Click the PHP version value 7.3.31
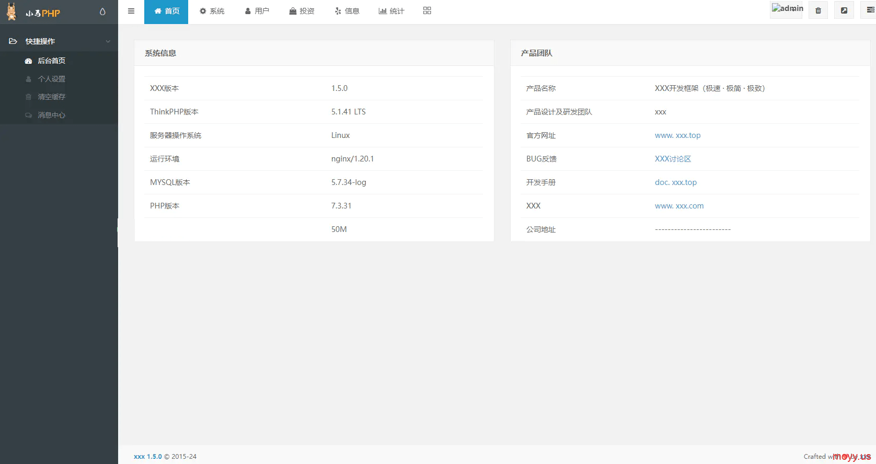The width and height of the screenshot is (876, 464). (x=341, y=206)
